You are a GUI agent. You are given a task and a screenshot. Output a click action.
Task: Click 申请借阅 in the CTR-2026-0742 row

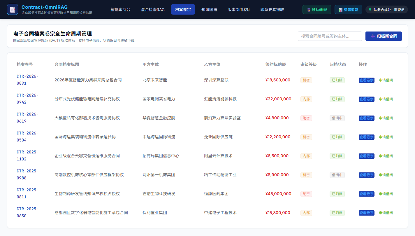[386, 99]
